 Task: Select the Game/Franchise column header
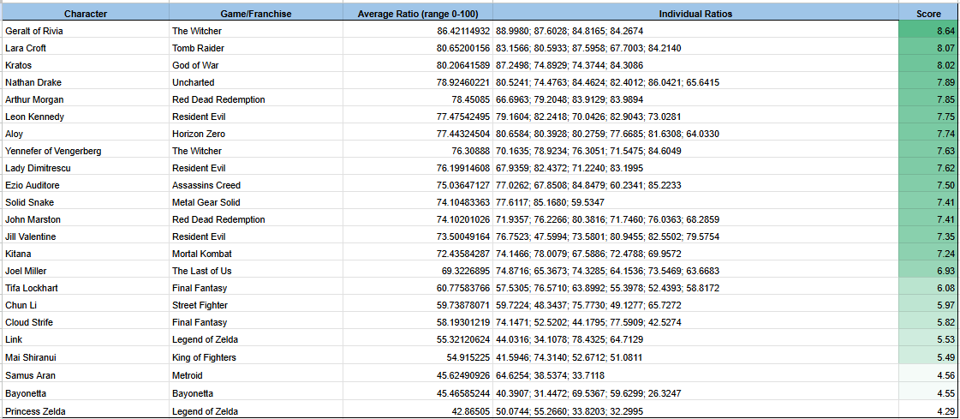[x=254, y=14]
